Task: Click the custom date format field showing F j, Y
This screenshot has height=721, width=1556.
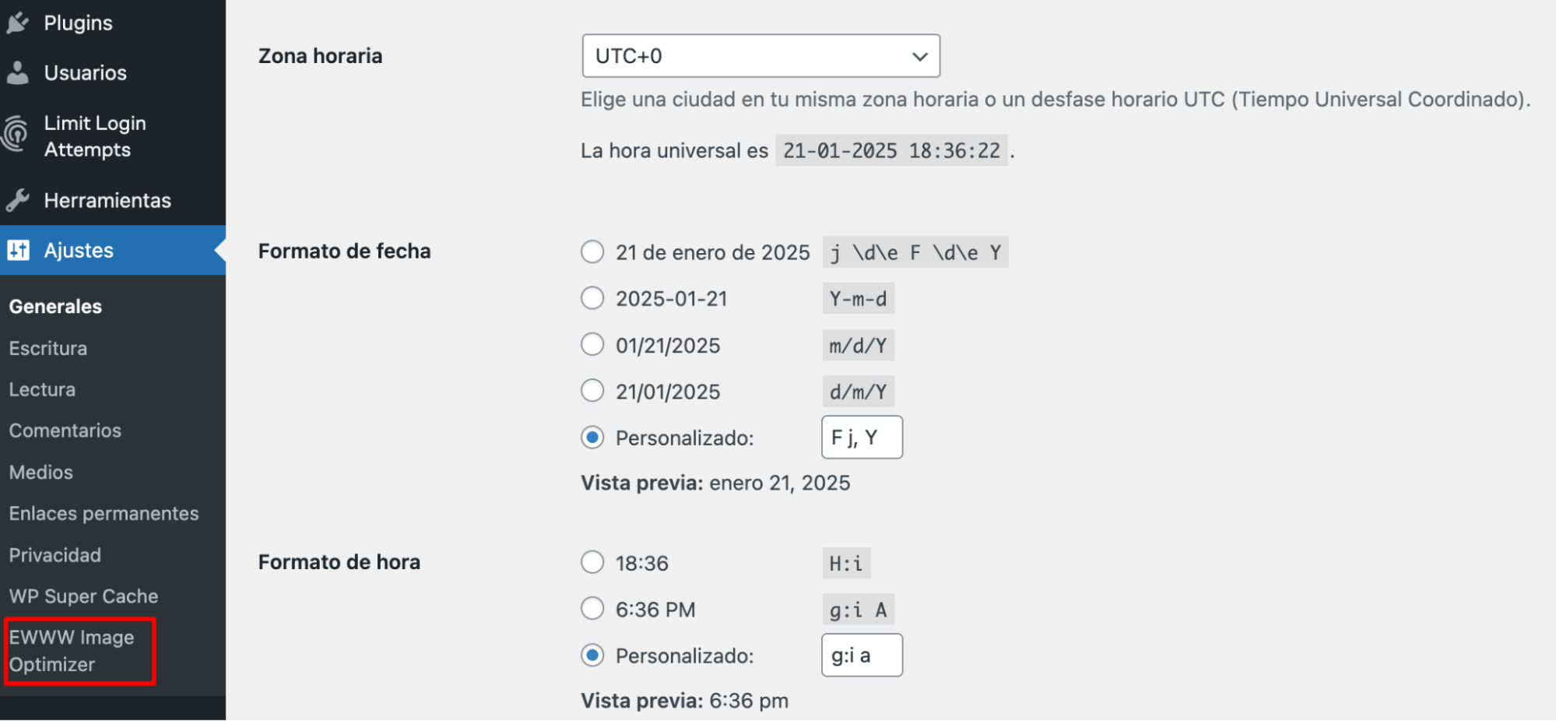Action: 861,437
